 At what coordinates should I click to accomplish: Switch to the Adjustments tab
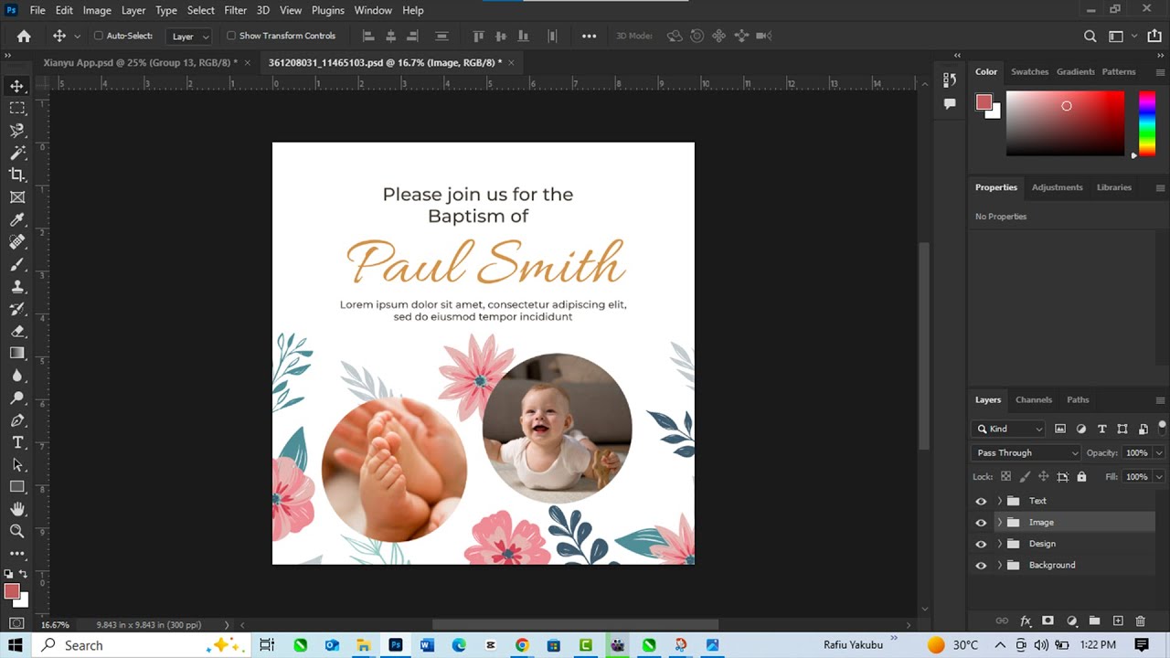(1057, 187)
